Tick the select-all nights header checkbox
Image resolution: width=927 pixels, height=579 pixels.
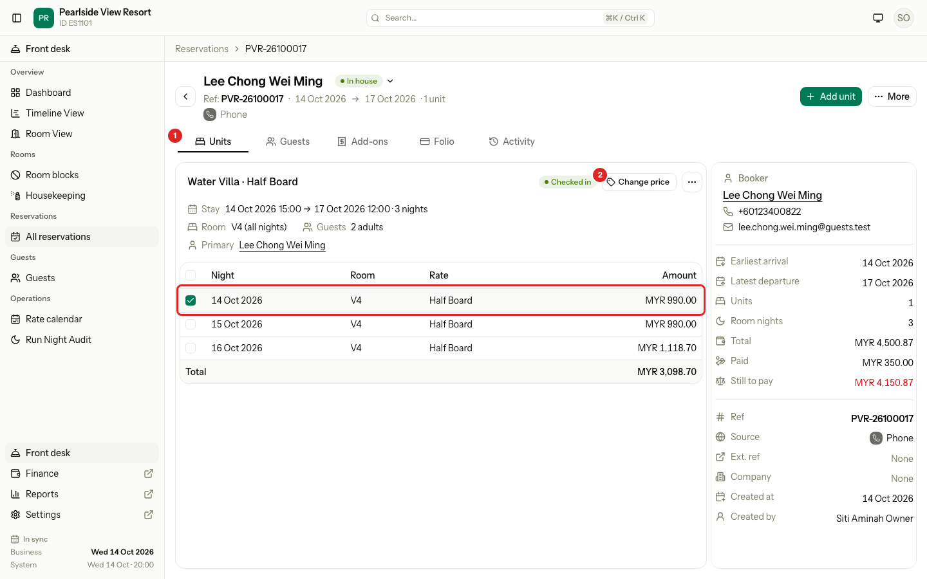point(191,275)
